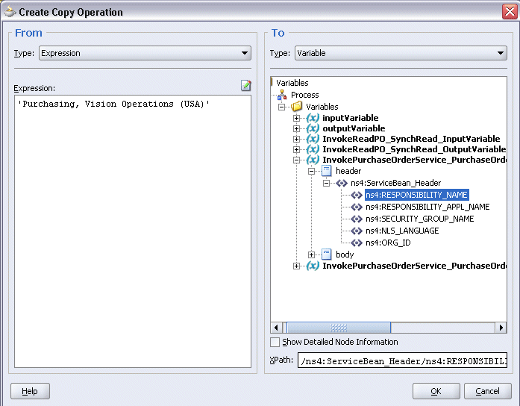Select the ns4:ServiceBean_Header label
Screen dimensions: 520x406
pyautogui.click(x=395, y=183)
